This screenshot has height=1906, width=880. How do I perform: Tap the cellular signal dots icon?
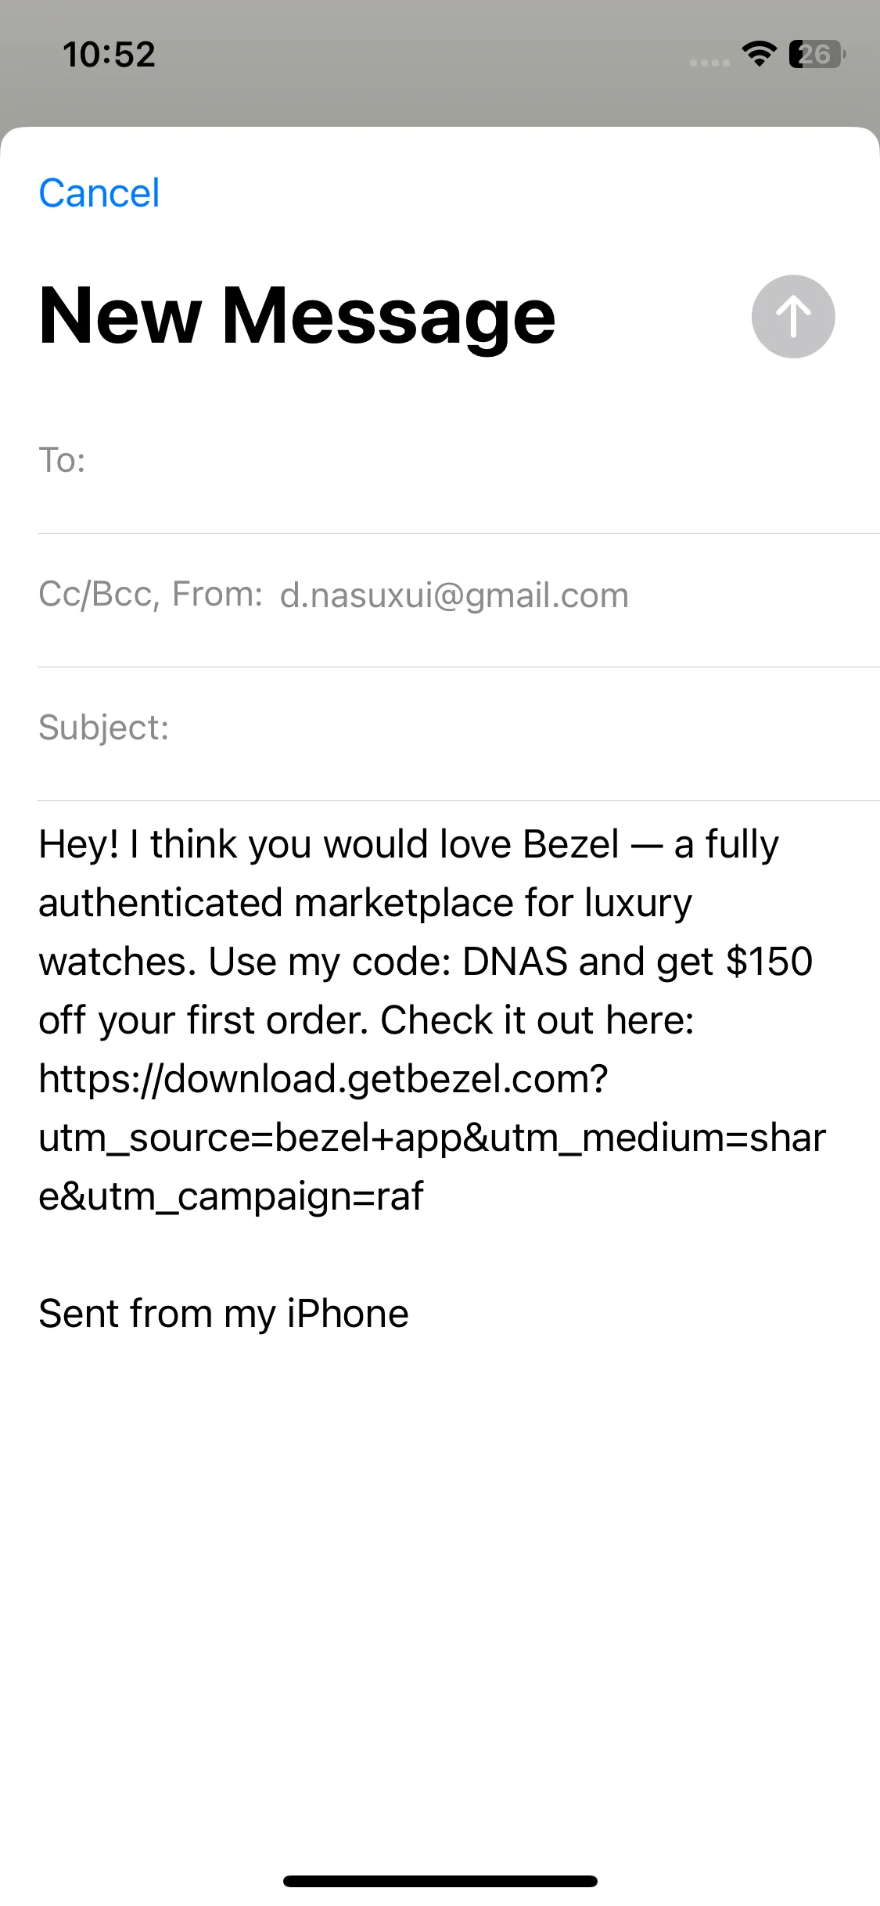pyautogui.click(x=709, y=63)
